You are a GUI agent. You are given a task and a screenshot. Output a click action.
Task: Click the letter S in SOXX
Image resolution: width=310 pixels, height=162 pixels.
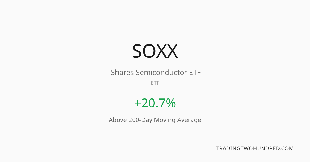(x=137, y=51)
